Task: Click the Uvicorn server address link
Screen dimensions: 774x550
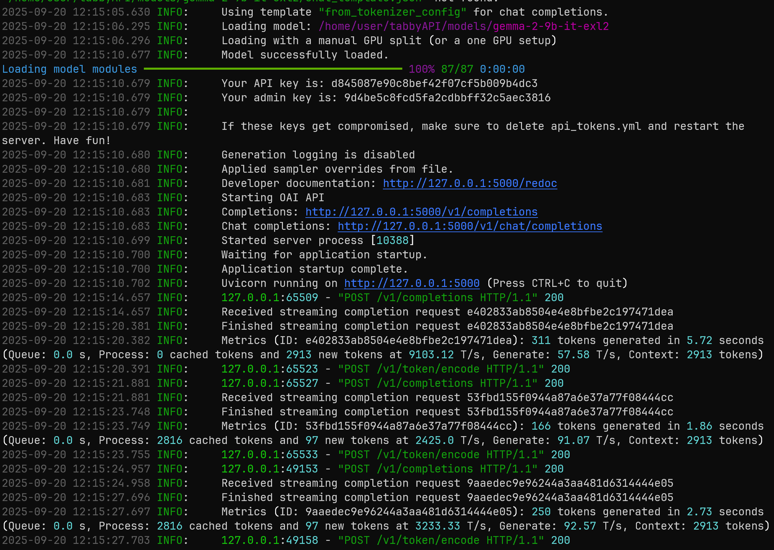Action: (411, 283)
